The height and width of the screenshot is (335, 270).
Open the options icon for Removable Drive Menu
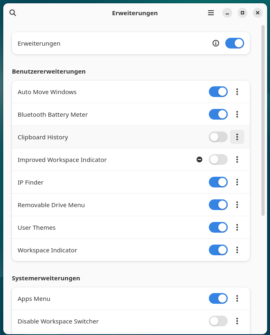click(237, 205)
